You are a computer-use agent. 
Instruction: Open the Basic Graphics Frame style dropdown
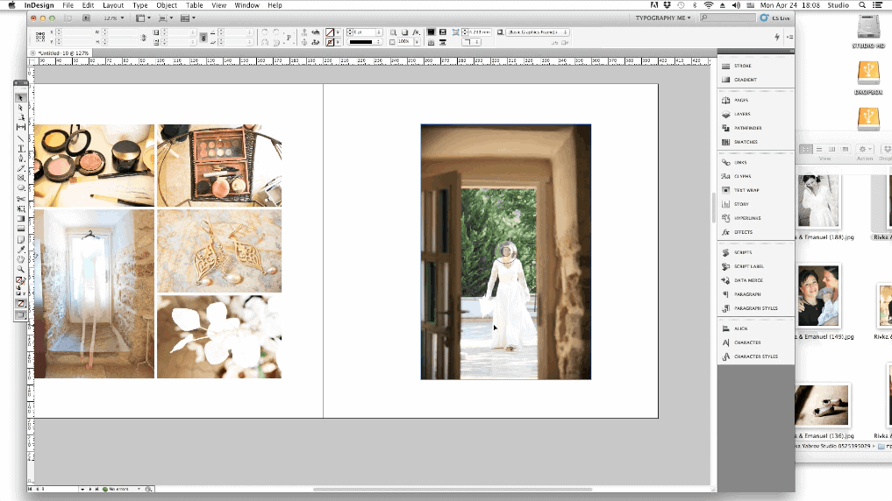tap(538, 32)
